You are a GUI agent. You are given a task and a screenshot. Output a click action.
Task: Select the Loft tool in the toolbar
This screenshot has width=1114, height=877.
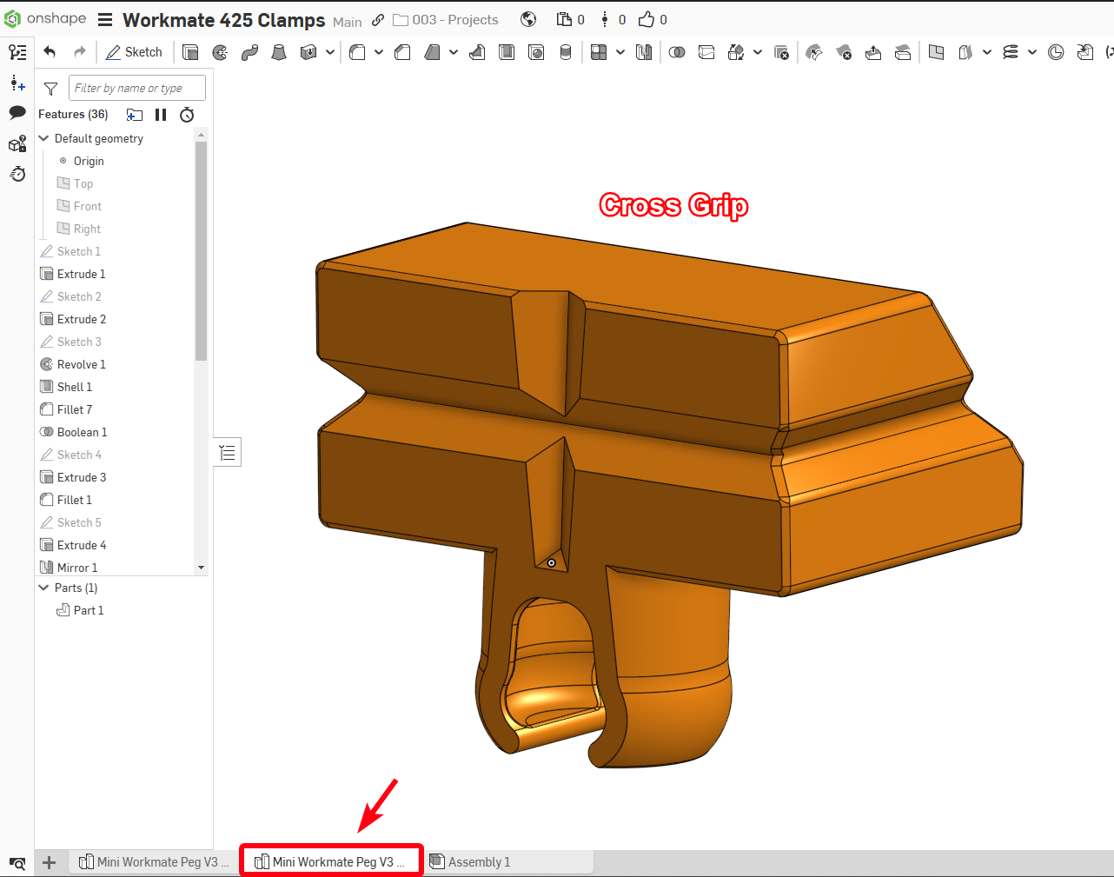click(x=279, y=52)
